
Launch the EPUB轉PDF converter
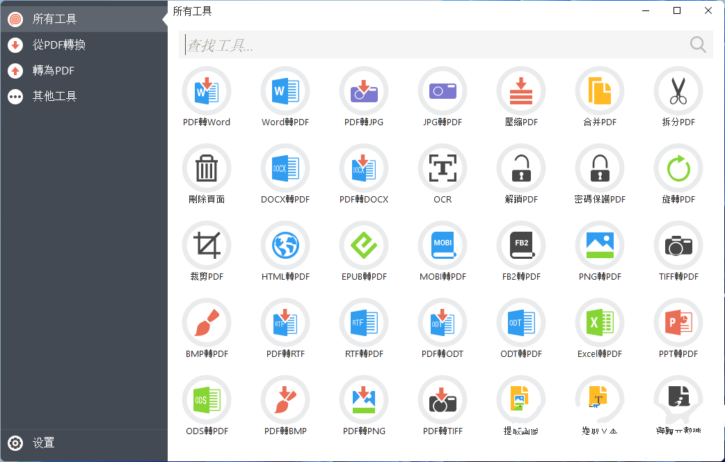tap(363, 245)
